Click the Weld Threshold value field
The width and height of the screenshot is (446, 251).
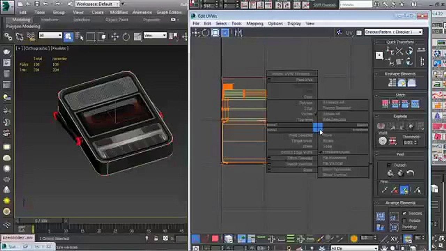pyautogui.click(x=409, y=143)
